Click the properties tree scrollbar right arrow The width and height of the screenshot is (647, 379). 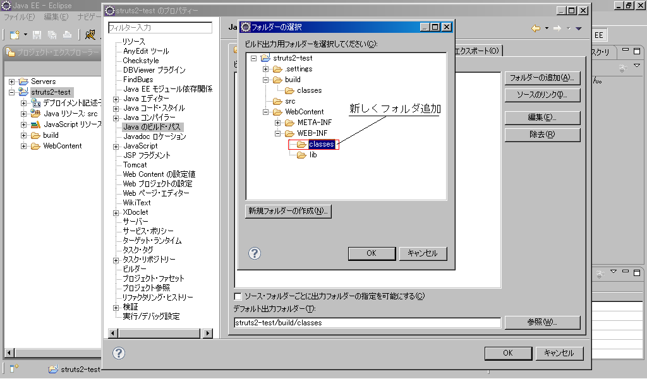(209, 333)
